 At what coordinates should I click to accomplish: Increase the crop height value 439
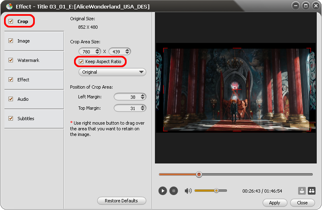point(127,50)
